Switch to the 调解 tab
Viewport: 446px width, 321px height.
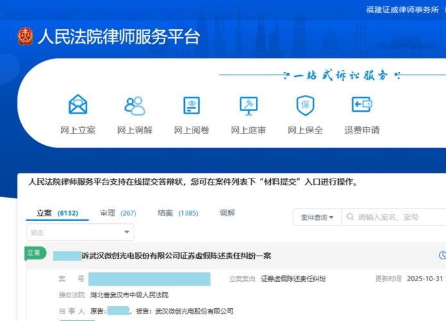pos(227,213)
